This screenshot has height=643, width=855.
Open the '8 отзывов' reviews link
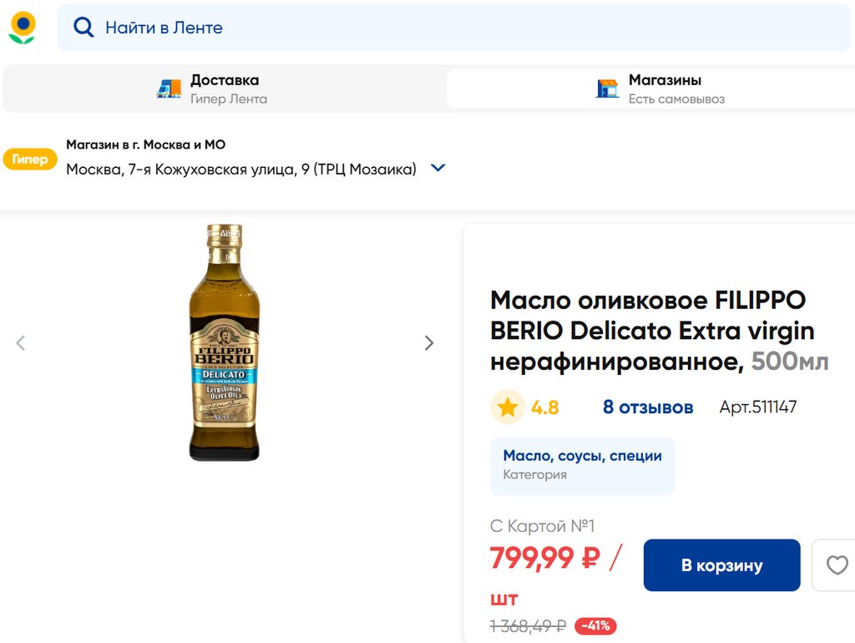[x=648, y=408]
